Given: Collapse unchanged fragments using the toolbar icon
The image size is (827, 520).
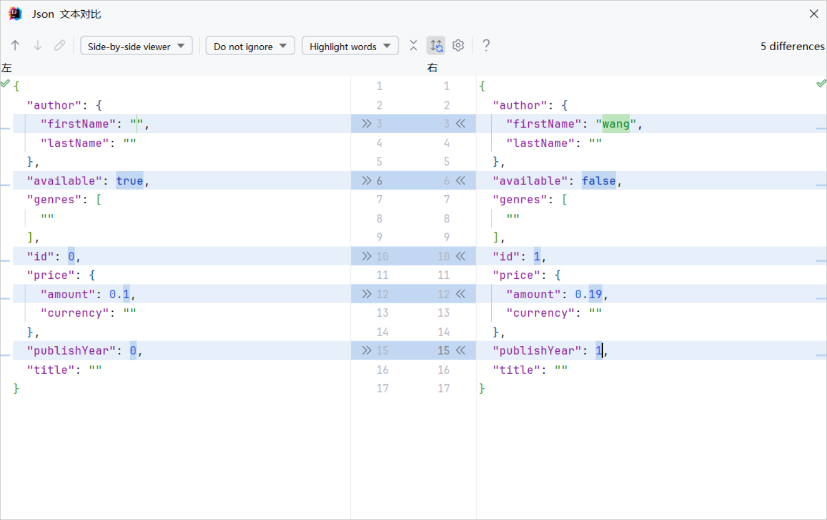Looking at the screenshot, I should 413,45.
